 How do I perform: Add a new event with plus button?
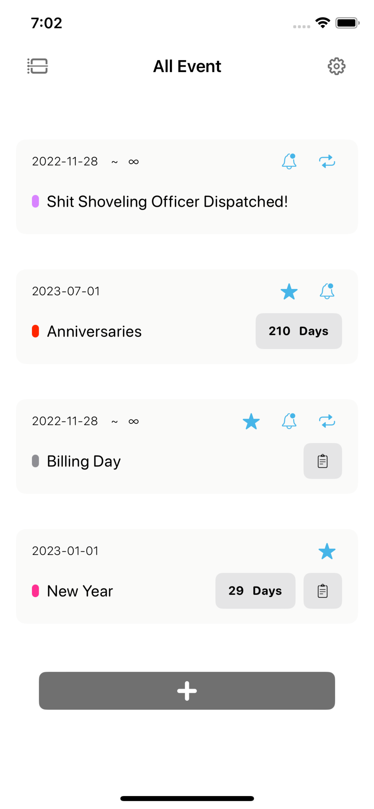[x=187, y=691]
